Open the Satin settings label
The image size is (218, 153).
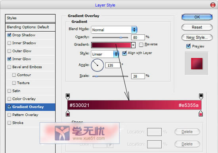click(x=16, y=91)
